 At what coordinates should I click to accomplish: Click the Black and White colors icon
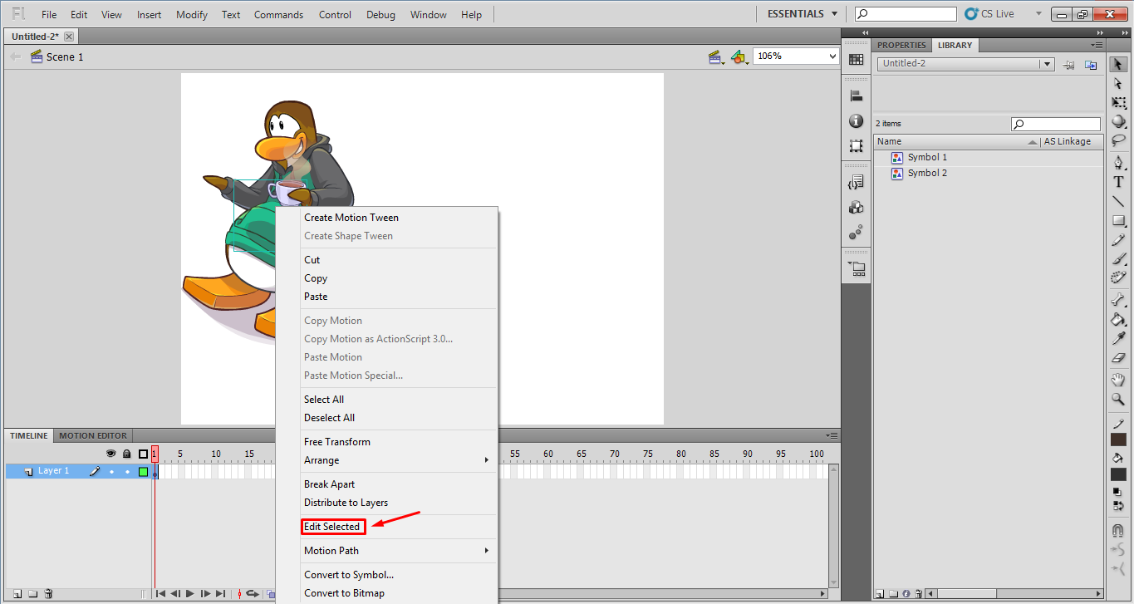(x=1118, y=492)
